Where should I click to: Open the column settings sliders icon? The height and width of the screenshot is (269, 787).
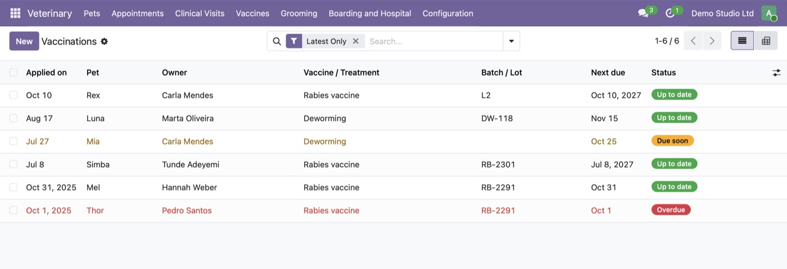tap(776, 73)
